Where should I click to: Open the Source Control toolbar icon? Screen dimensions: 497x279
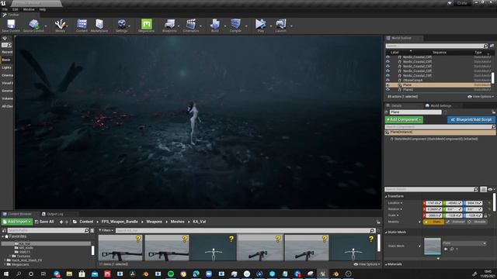33,26
